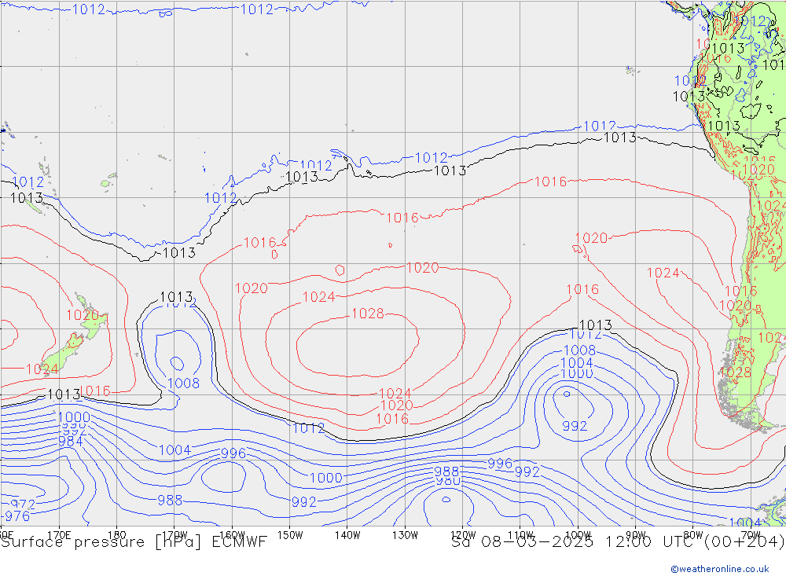The image size is (786, 576).
Task: Click the 976 isobar label
Action: (x=17, y=515)
